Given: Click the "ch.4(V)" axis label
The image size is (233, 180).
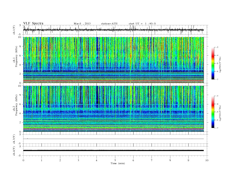Looking at the screenshot, I should click(x=14, y=151).
